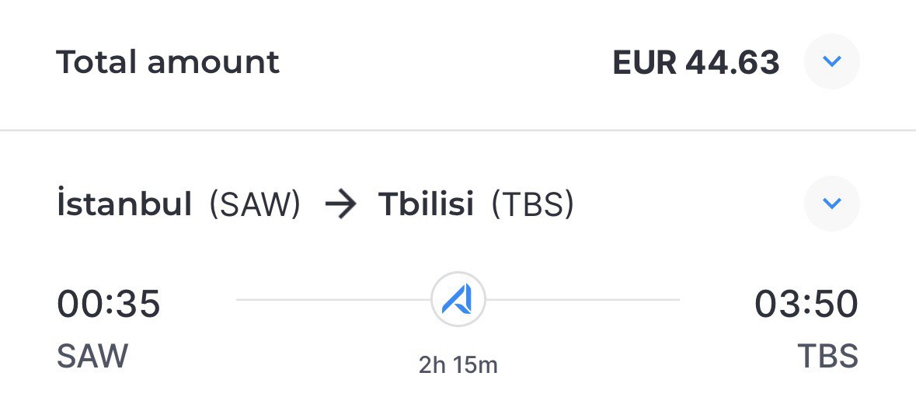The image size is (916, 418).
Task: Click the 00:35 departure time
Action: [x=109, y=304]
